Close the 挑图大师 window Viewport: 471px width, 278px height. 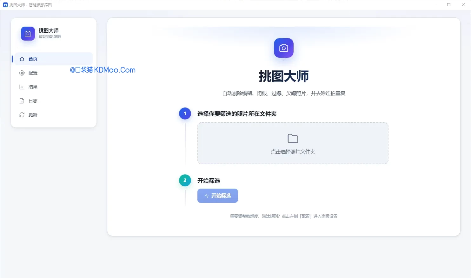[x=463, y=5]
